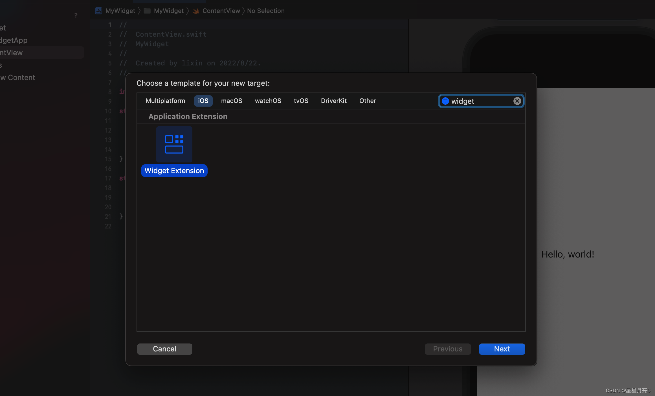
Task: Cancel the new target dialog
Action: tap(164, 349)
